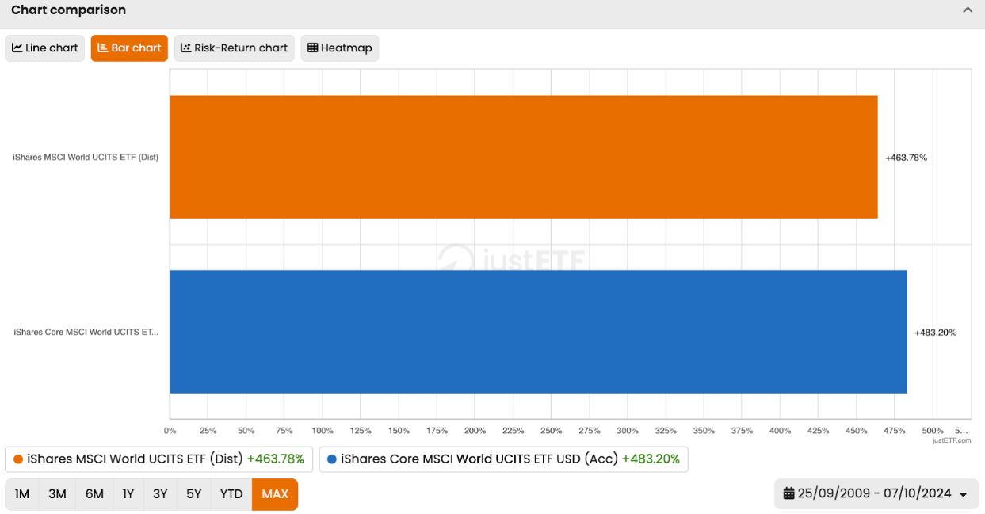Open the date range dropdown 25/09/2009 - 07/10/2024
This screenshot has width=985, height=514.
tap(876, 493)
